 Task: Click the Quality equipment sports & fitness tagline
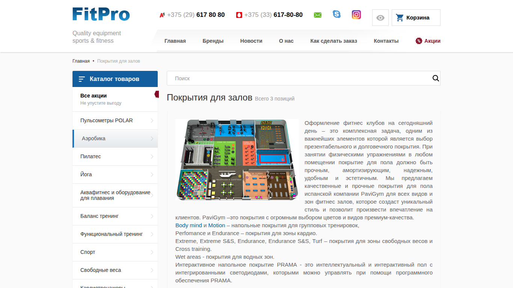(x=97, y=37)
